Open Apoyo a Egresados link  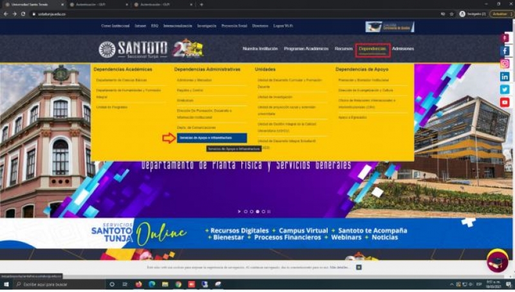(352, 117)
